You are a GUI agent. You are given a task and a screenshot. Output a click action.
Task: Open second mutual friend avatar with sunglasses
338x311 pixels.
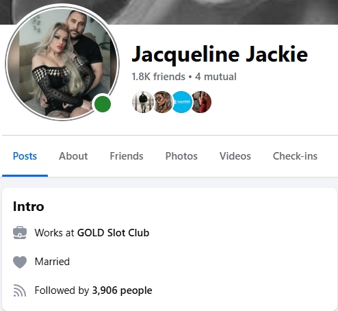[x=162, y=102]
